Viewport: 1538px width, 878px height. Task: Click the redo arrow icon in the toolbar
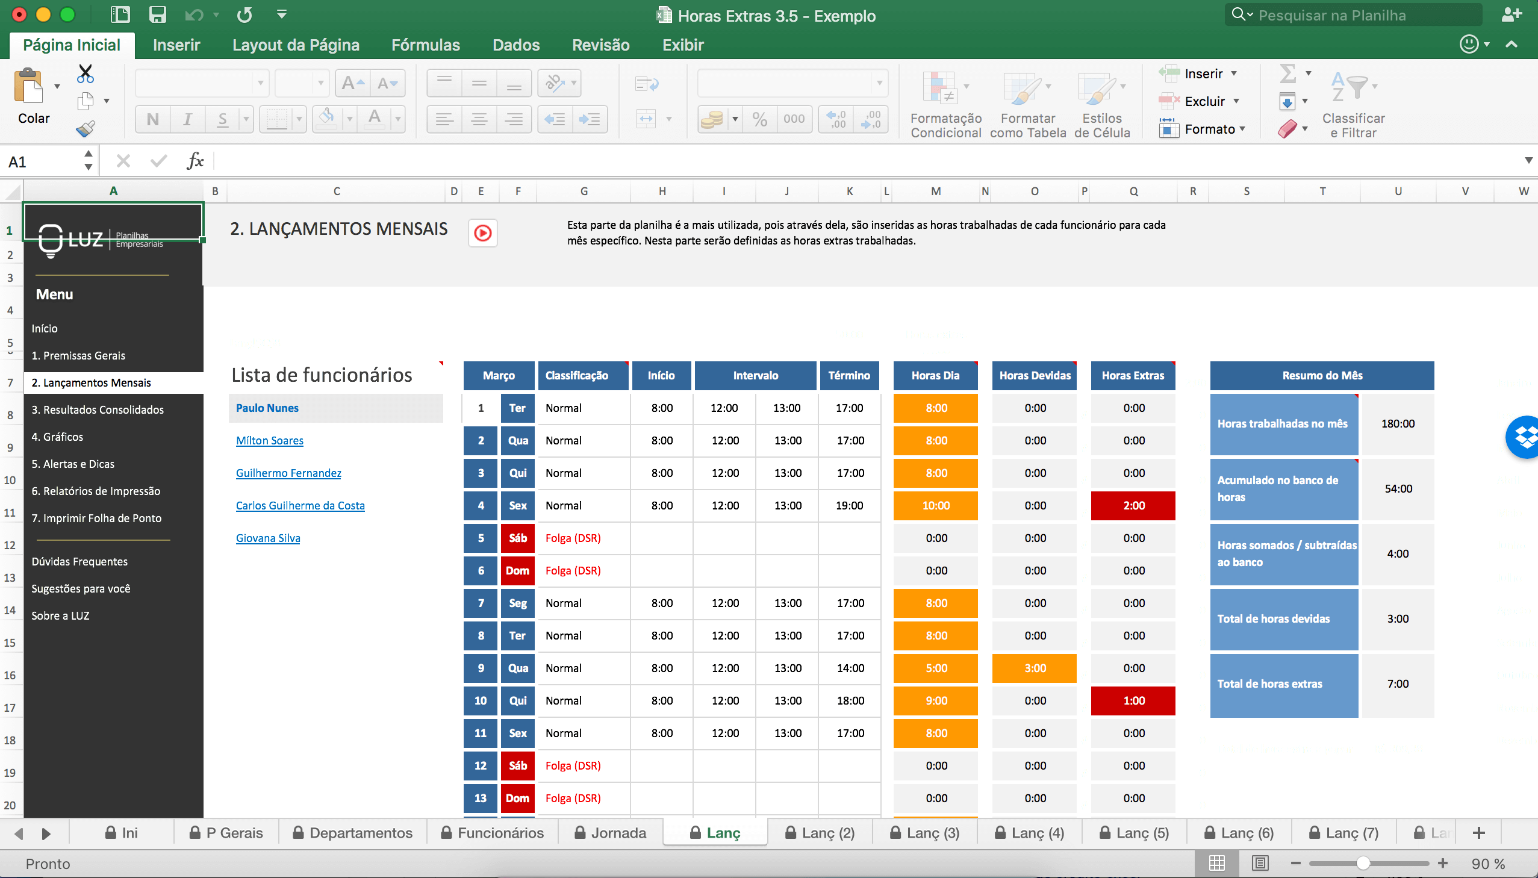(245, 16)
